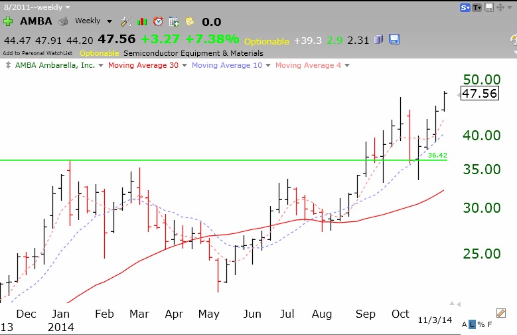Expand the AMBA Ambarella, Inc. legend dropdown
The width and height of the screenshot is (517, 335).
101,65
